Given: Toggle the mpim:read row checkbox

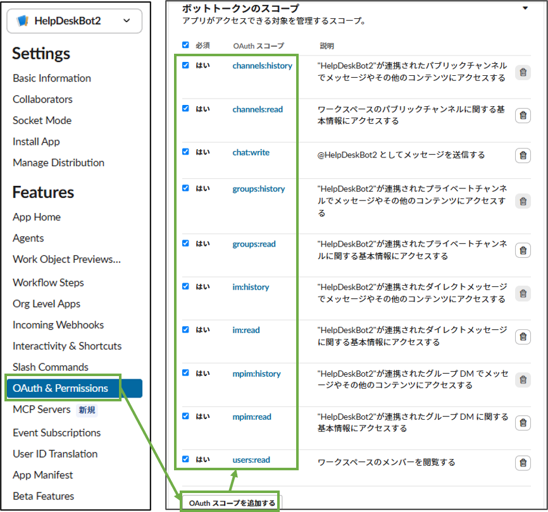Looking at the screenshot, I should (185, 416).
